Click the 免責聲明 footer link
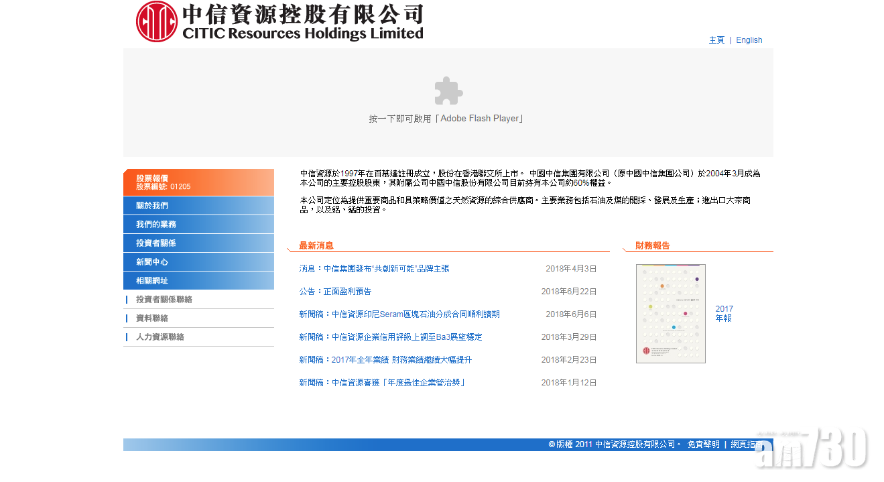This screenshot has height=482, width=884. [703, 444]
